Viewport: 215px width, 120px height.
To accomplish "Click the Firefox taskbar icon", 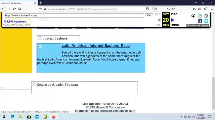I will click(54, 117).
